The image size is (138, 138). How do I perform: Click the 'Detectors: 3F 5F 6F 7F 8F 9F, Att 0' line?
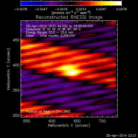click(53, 29)
